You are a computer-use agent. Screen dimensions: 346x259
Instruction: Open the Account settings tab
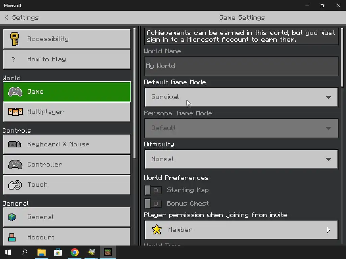click(67, 237)
